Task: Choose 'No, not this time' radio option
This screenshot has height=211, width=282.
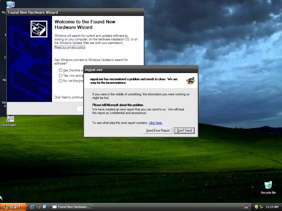Action: point(60,81)
